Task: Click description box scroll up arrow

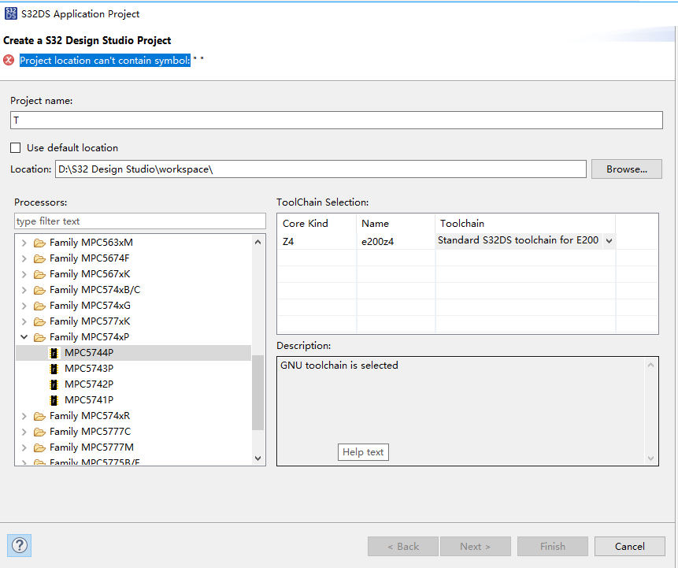Action: click(x=650, y=365)
